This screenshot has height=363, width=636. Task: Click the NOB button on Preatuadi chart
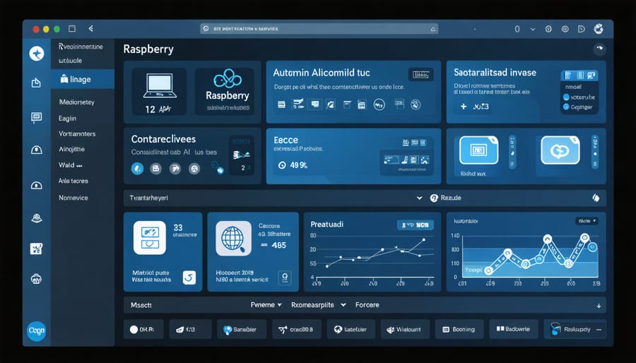coord(415,225)
